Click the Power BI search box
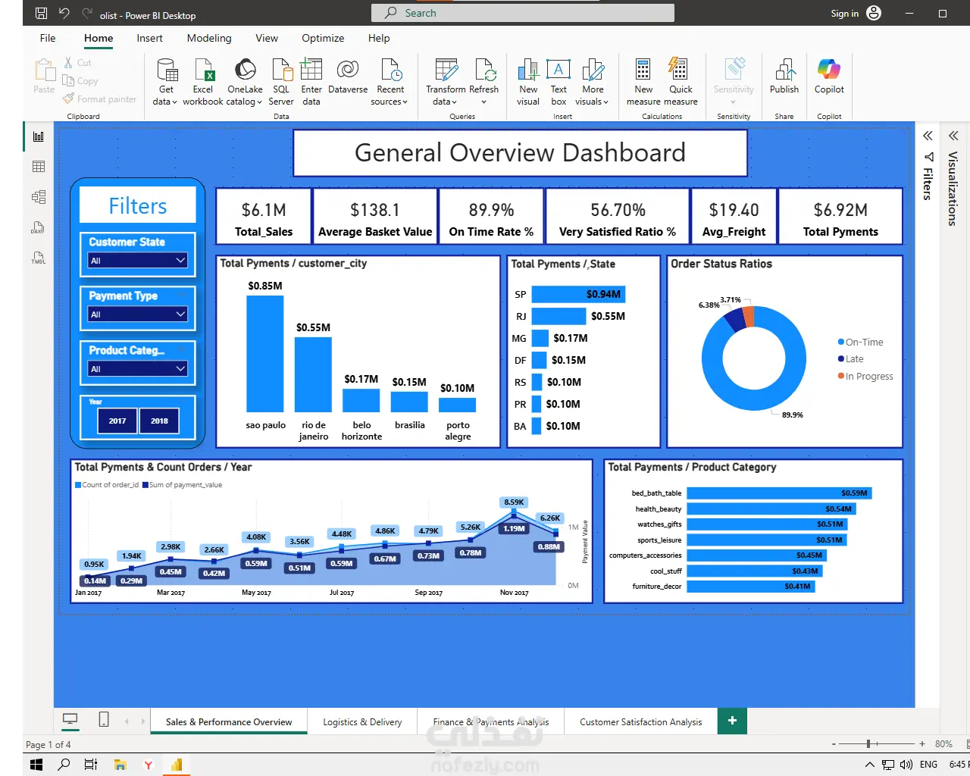The width and height of the screenshot is (970, 776). [x=523, y=13]
